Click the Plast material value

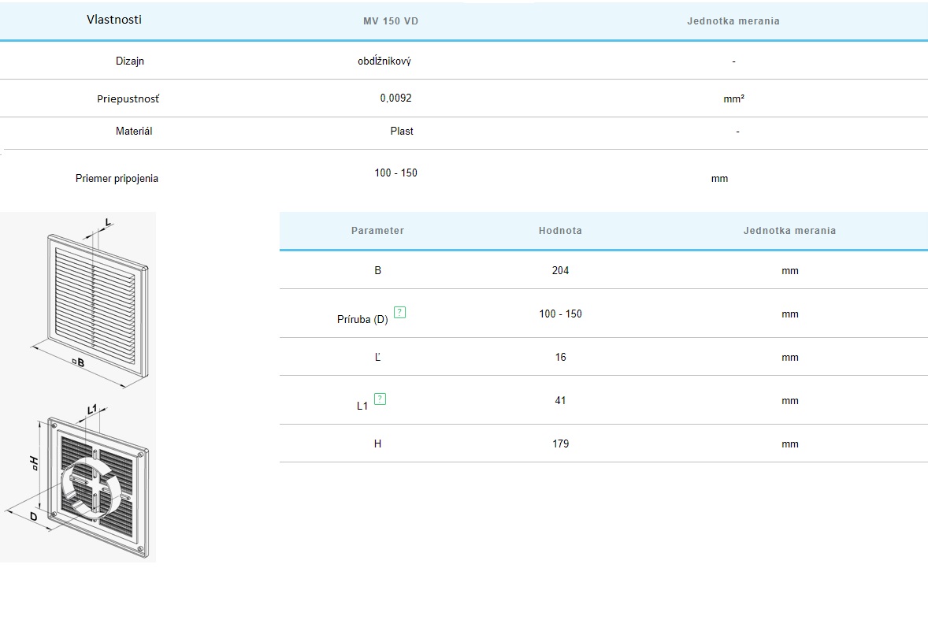[402, 132]
